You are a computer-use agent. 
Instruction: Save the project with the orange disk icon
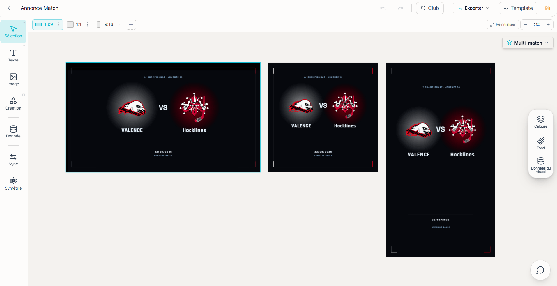tap(547, 8)
